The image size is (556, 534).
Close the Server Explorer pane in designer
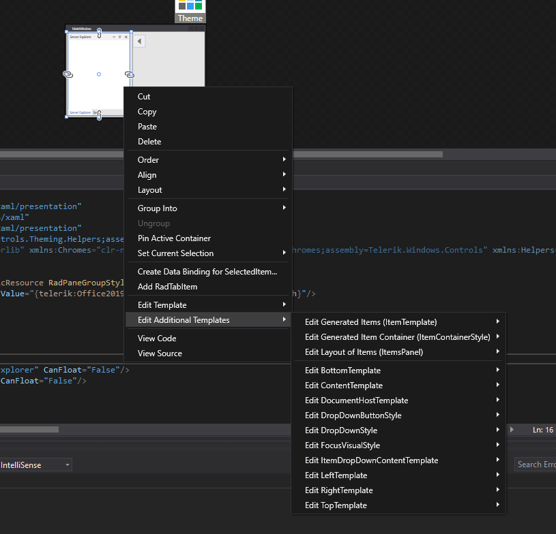pos(126,37)
